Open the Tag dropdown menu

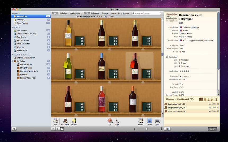pyautogui.click(x=110, y=121)
